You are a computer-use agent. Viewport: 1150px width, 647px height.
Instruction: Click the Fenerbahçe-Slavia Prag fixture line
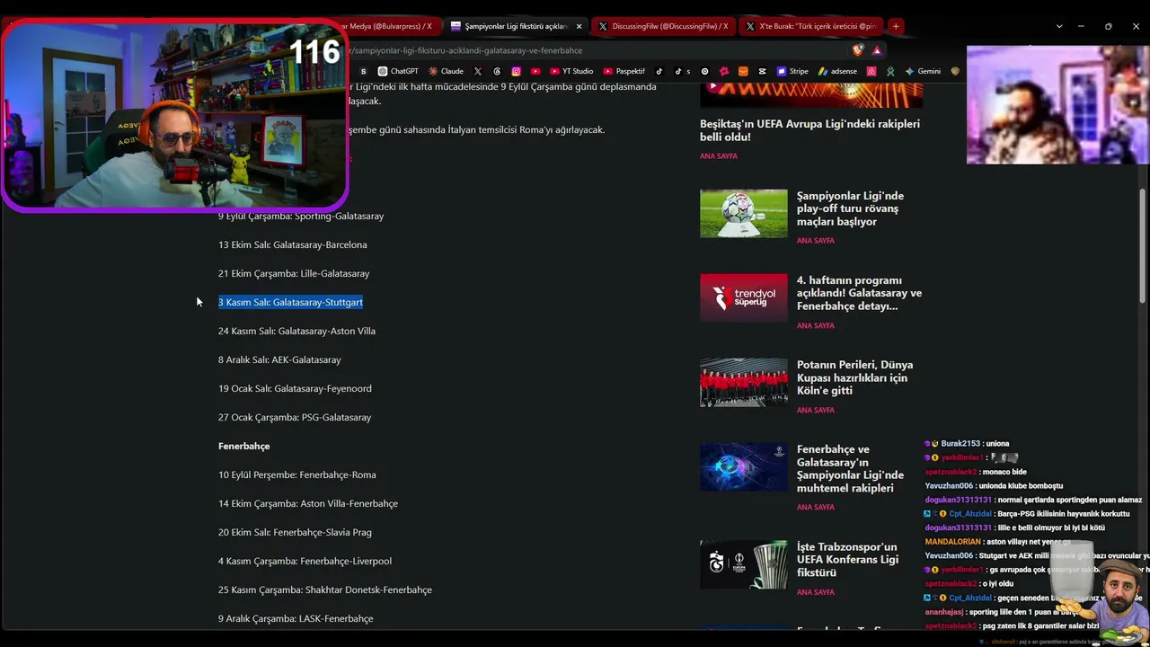click(295, 532)
